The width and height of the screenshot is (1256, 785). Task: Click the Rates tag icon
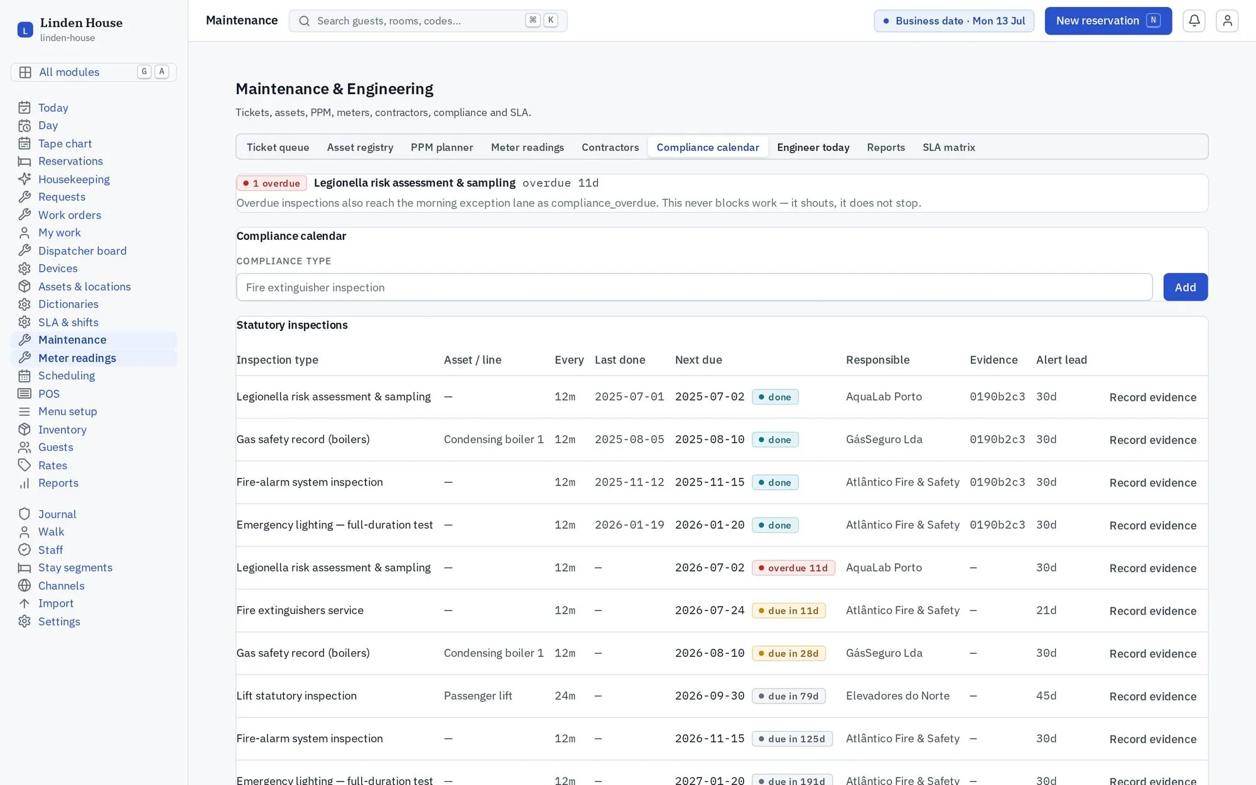[24, 465]
